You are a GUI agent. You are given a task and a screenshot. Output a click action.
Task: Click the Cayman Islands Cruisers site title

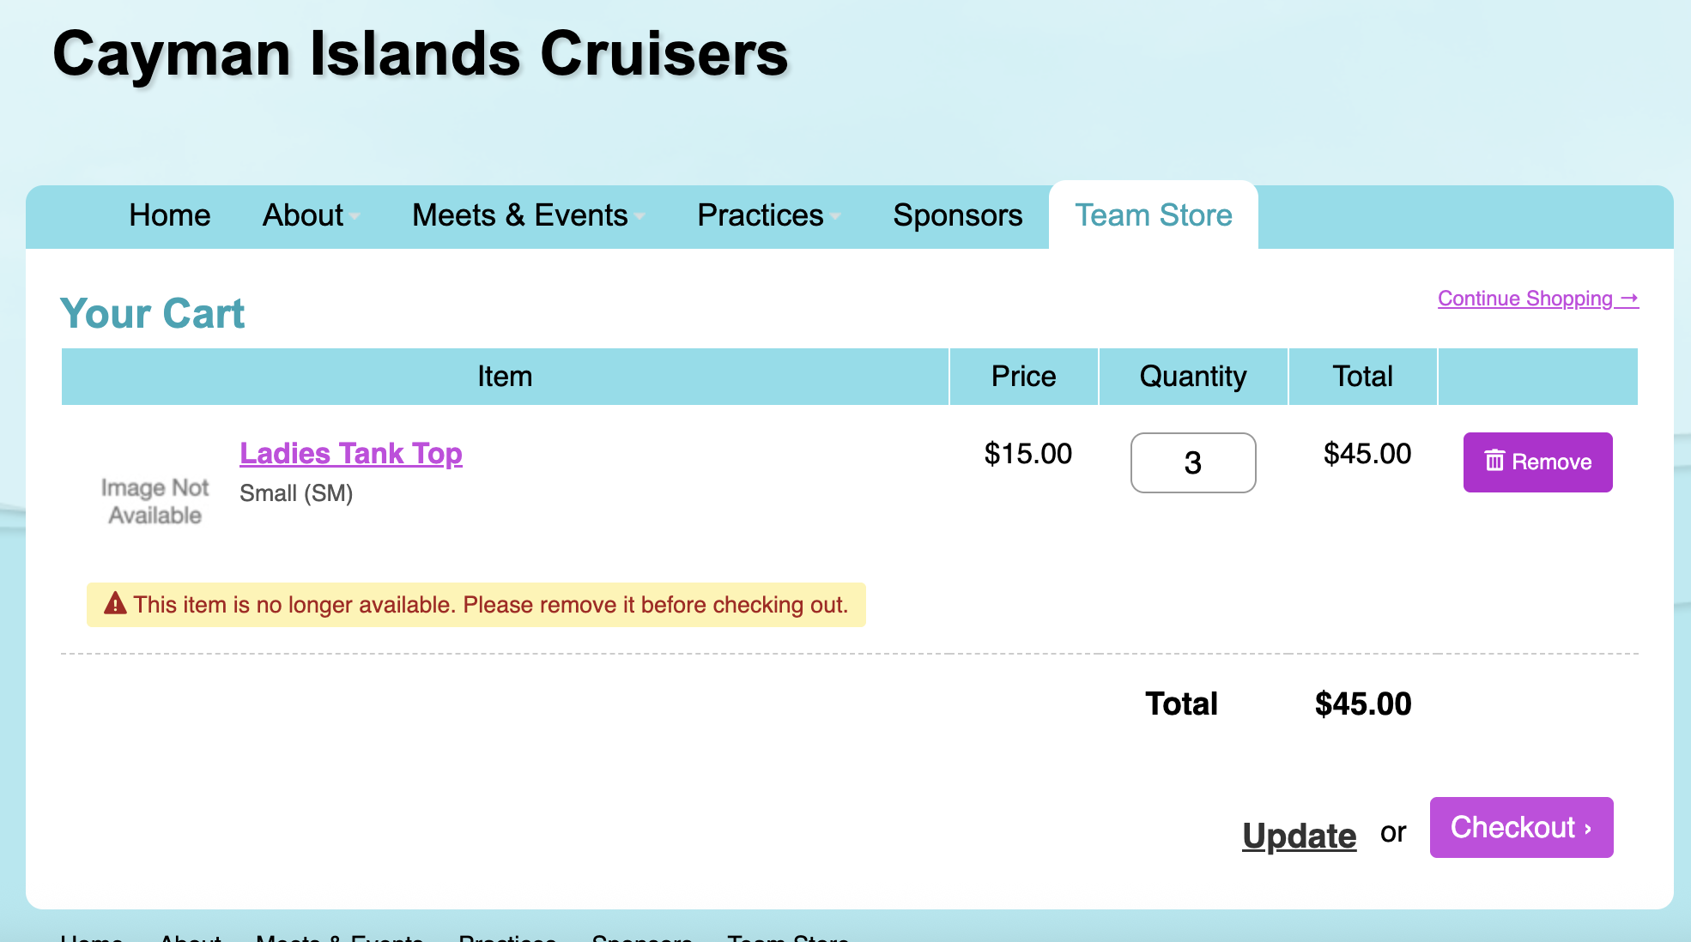tap(421, 53)
